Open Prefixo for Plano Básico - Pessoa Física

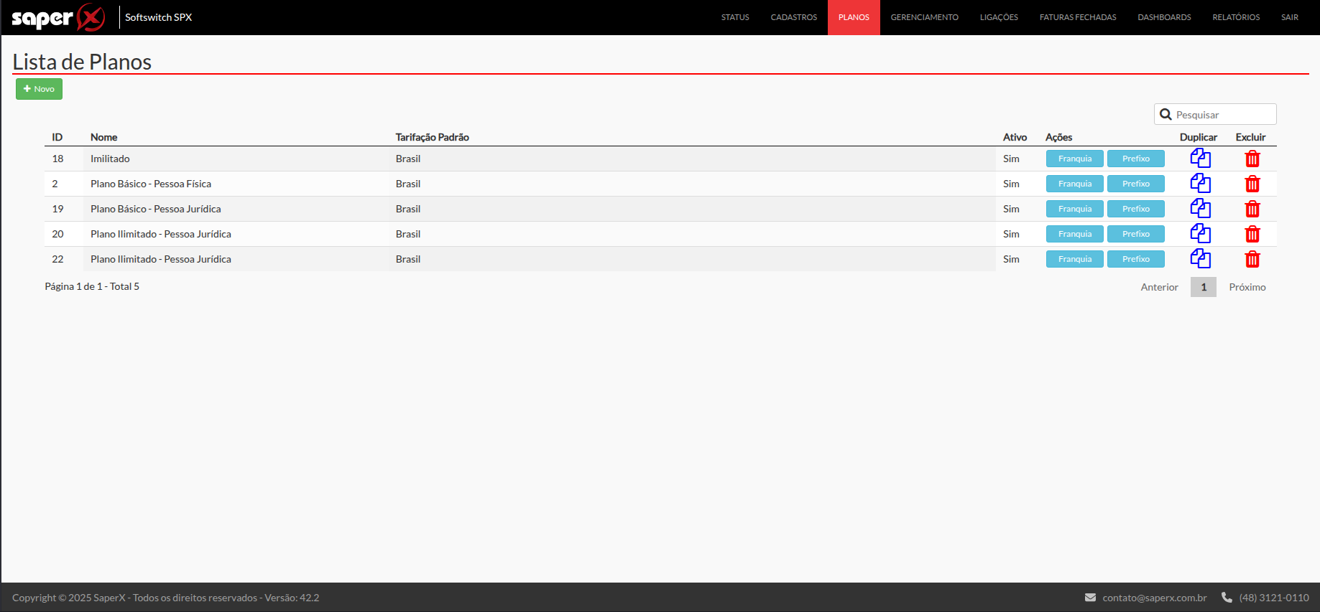(1135, 184)
